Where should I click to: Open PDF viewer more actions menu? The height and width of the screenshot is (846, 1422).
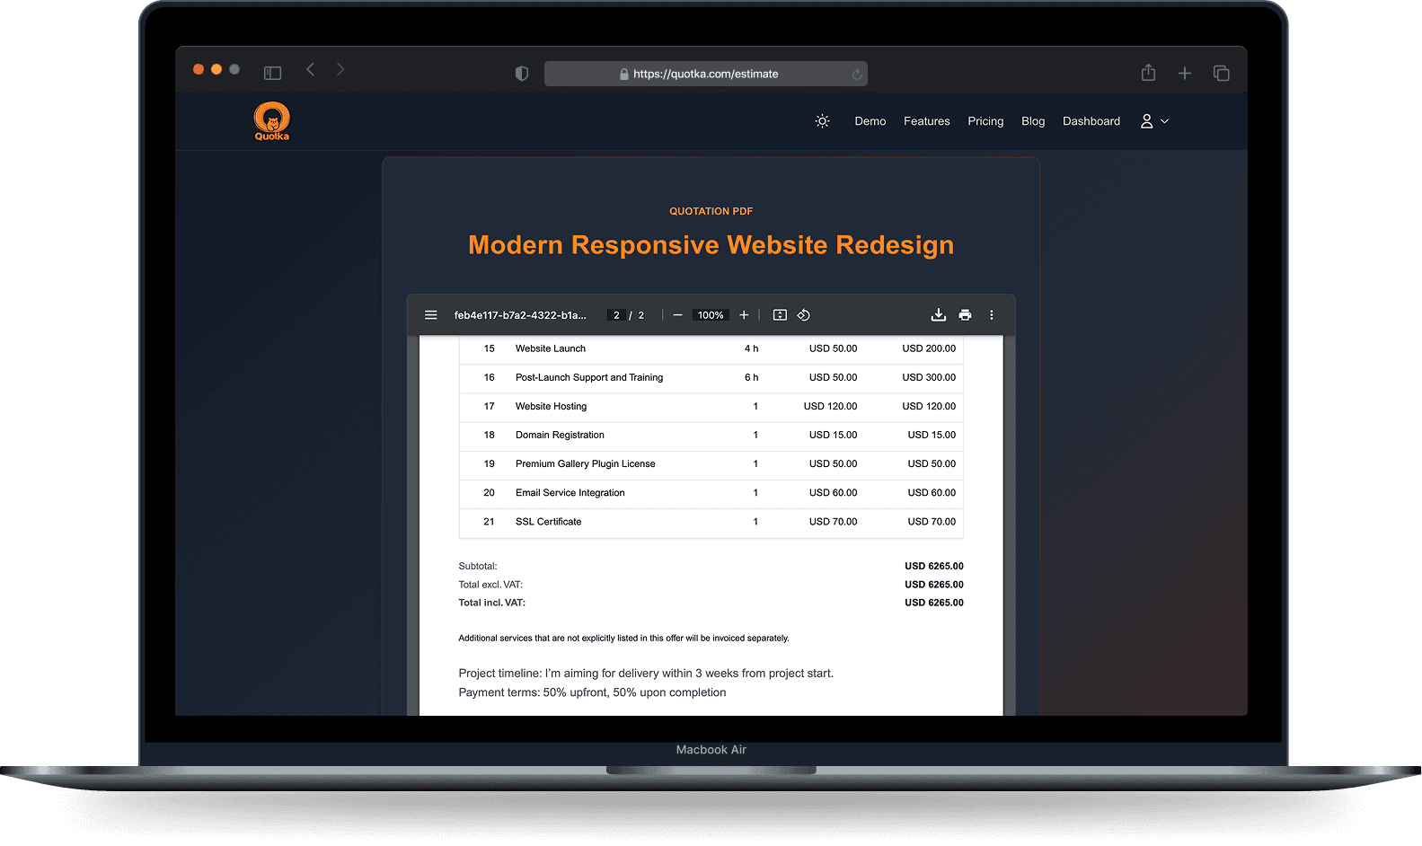pyautogui.click(x=992, y=315)
